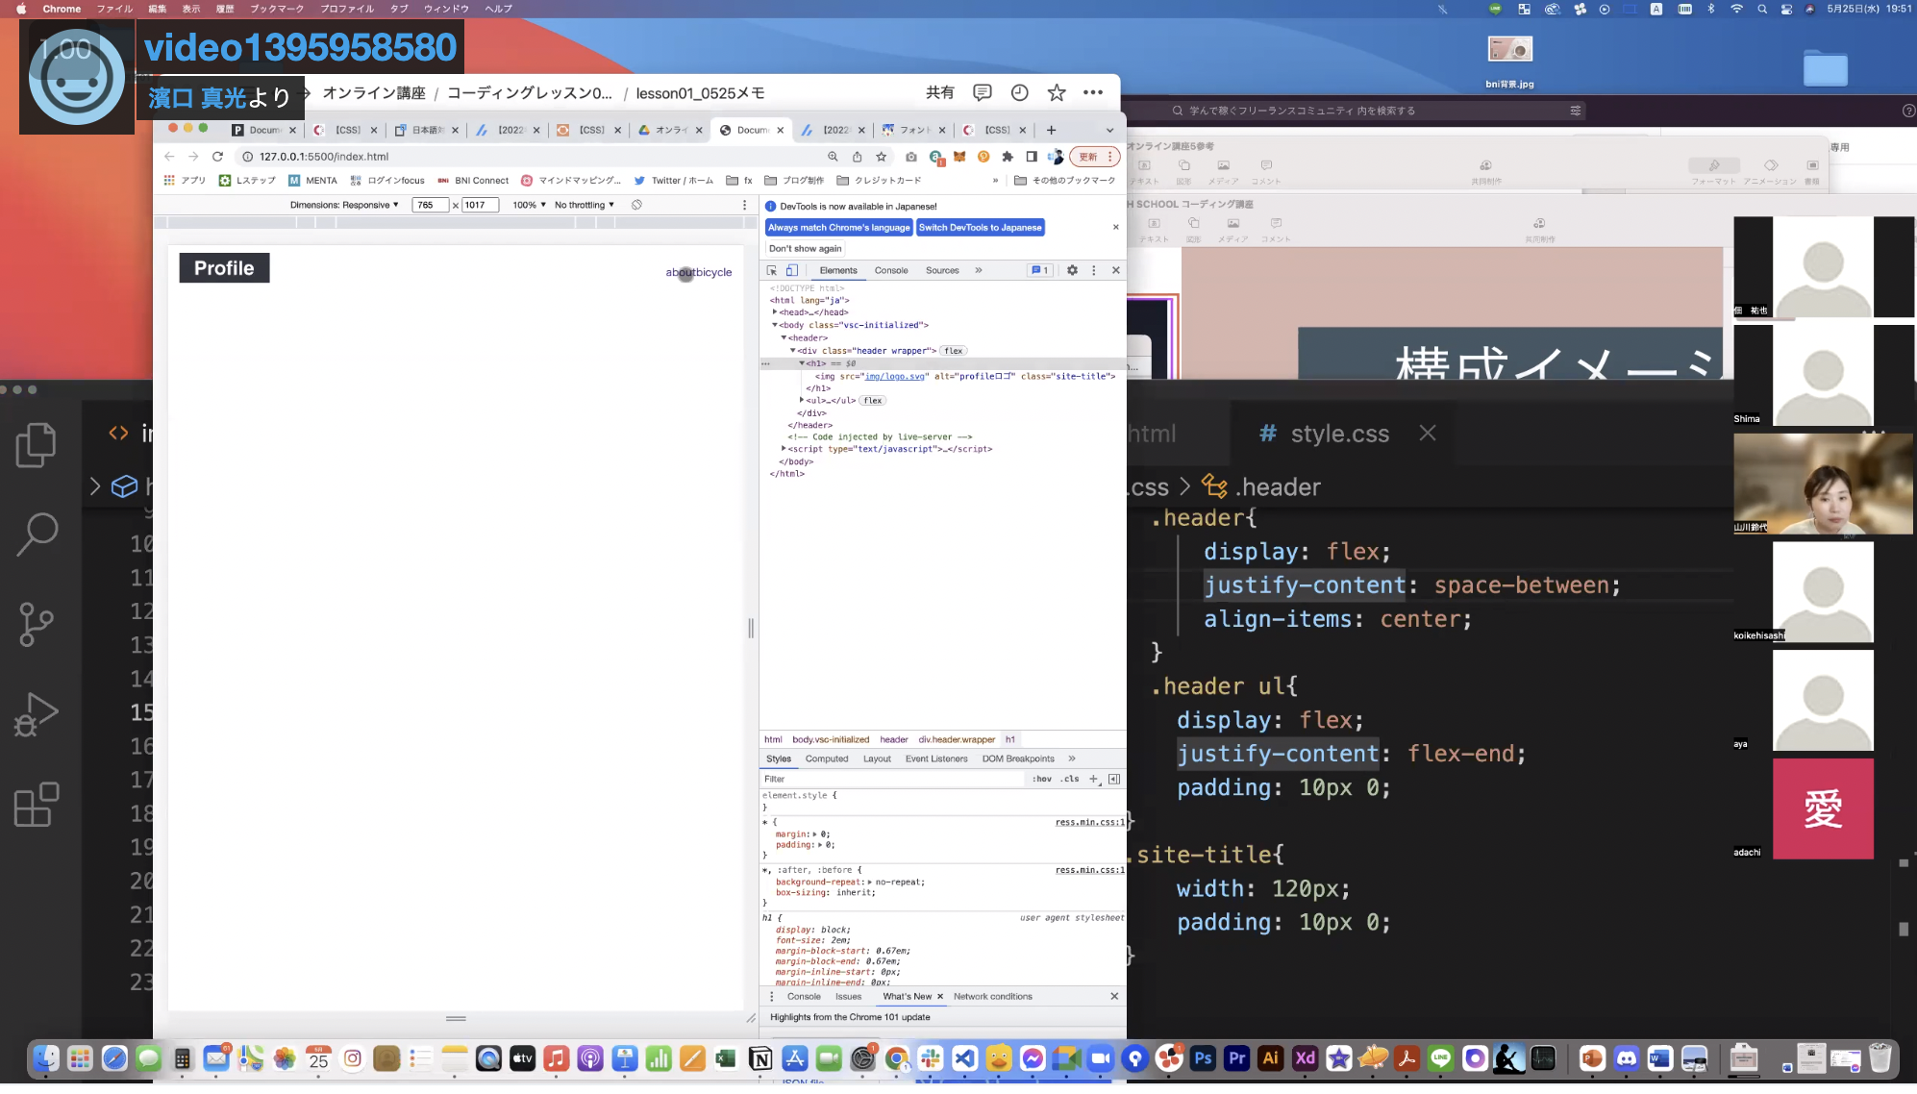Open Chrome ブックマーク menu in menu bar
The height and width of the screenshot is (1094, 1917).
[x=277, y=9]
